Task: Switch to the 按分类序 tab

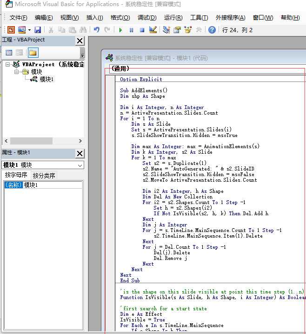Action: click(x=44, y=176)
